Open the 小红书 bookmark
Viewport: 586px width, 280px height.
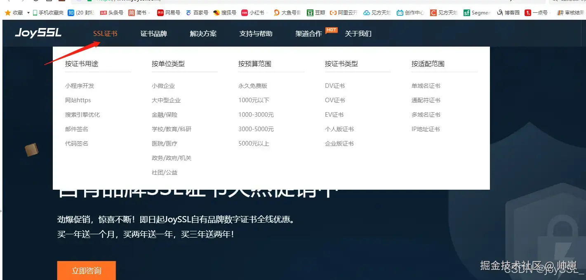[x=253, y=13]
